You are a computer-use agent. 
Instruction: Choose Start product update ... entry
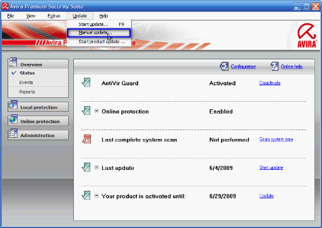click(x=99, y=42)
